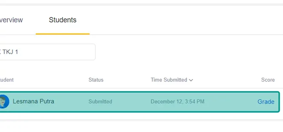Viewport: 283px width, 132px height.
Task: Click Lesmana Putra's avatar picture
Action: 4,102
